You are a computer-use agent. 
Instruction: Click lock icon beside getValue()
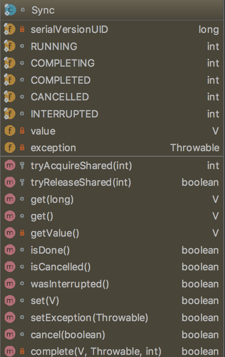tap(22, 233)
